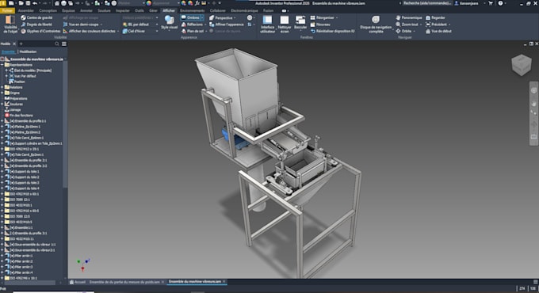The image size is (539, 293).
Task: Click the save icon in quick access toolbar
Action: (x=29, y=3)
